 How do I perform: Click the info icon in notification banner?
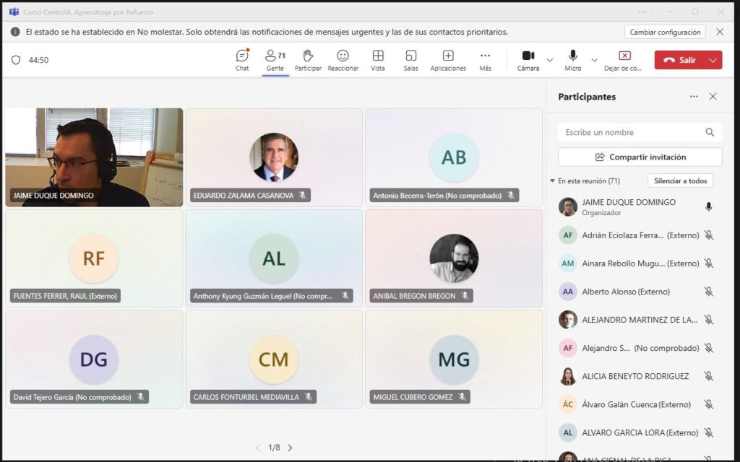click(x=15, y=32)
